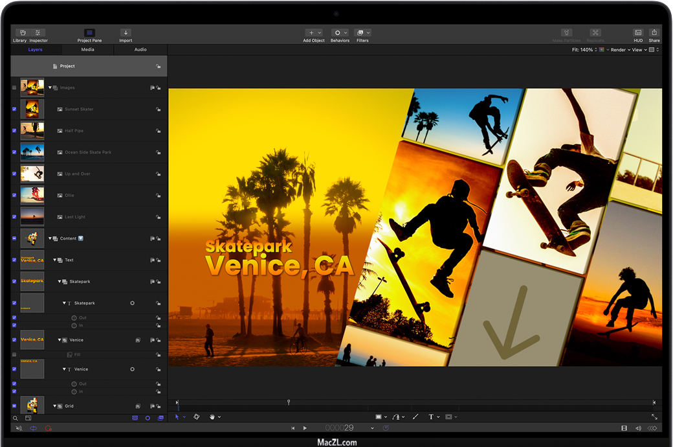
Task: Open the Render dropdown menu
Action: [619, 50]
